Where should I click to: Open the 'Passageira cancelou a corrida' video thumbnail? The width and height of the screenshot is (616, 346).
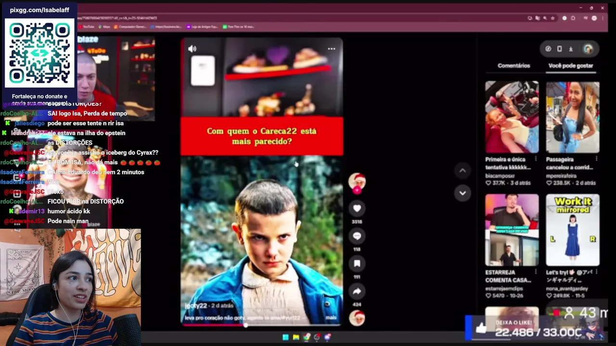pos(573,117)
